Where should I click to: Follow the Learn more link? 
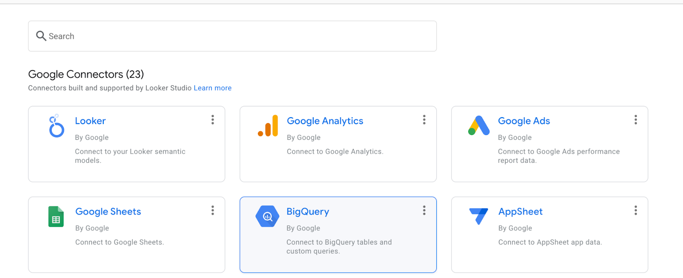(213, 88)
